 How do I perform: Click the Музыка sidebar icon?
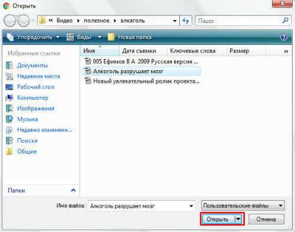(x=9, y=119)
